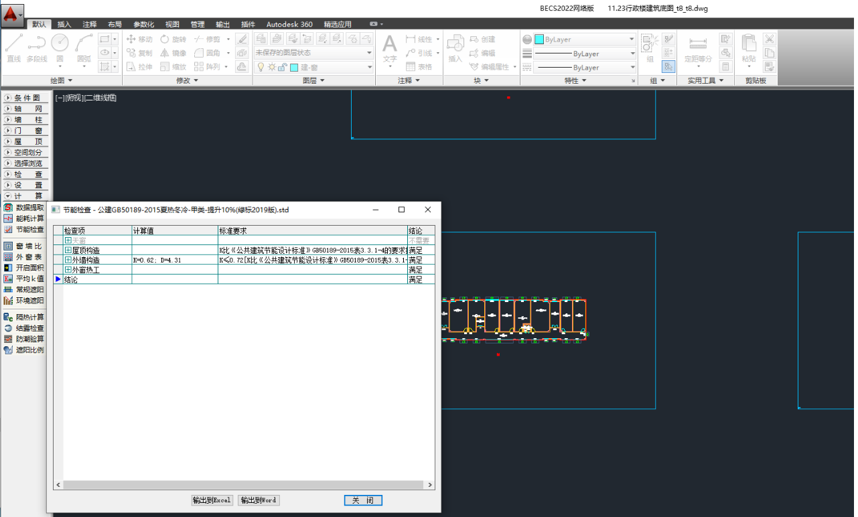Select the 窗墙比 window-wall ratio tool
Image resolution: width=858 pixels, height=517 pixels.
pos(8,246)
